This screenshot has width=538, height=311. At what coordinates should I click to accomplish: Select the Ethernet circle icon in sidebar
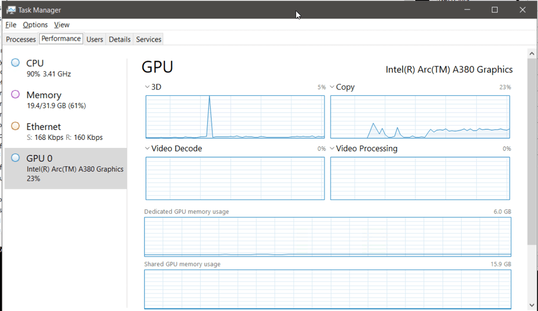click(16, 126)
